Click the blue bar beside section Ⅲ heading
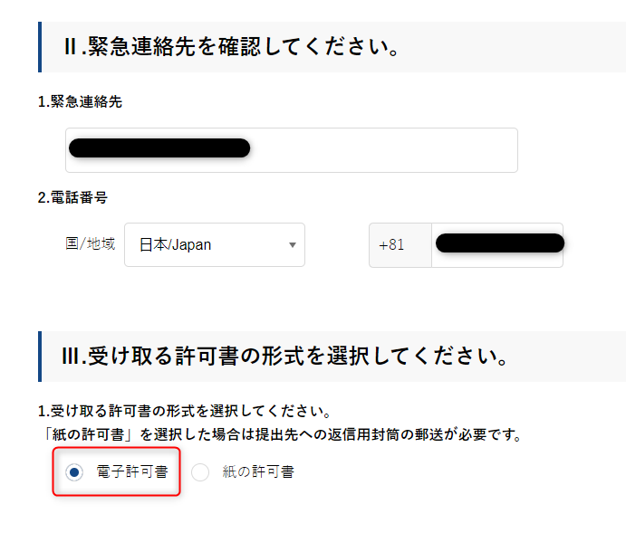 coord(40,356)
